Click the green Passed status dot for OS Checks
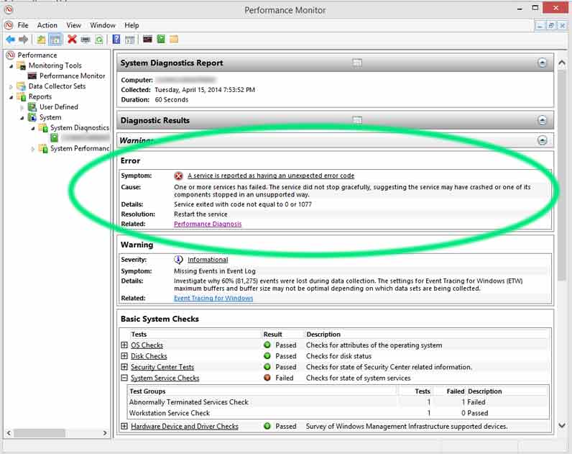Viewport: 572px width, 454px height. (267, 345)
